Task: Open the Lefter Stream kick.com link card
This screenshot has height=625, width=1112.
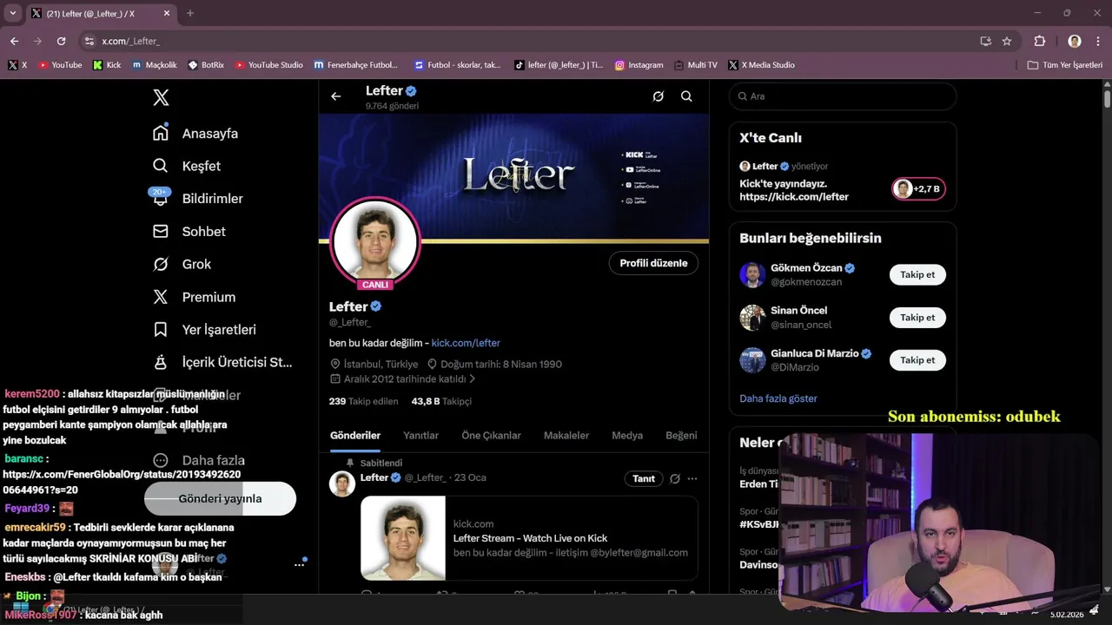Action: pos(529,538)
